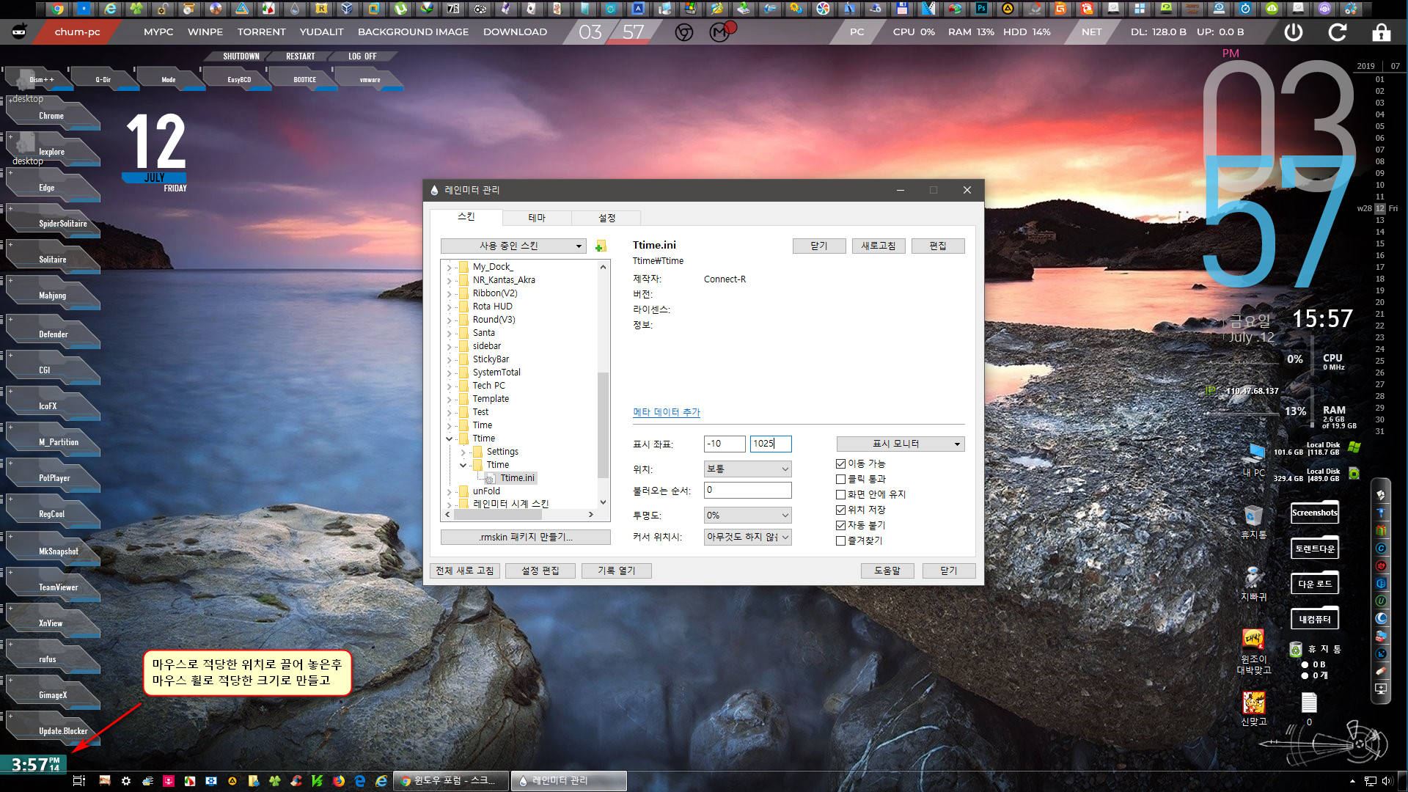Click BACKGROUND IMAGE on the top bar
Viewport: 1408px width, 792px height.
(x=413, y=32)
